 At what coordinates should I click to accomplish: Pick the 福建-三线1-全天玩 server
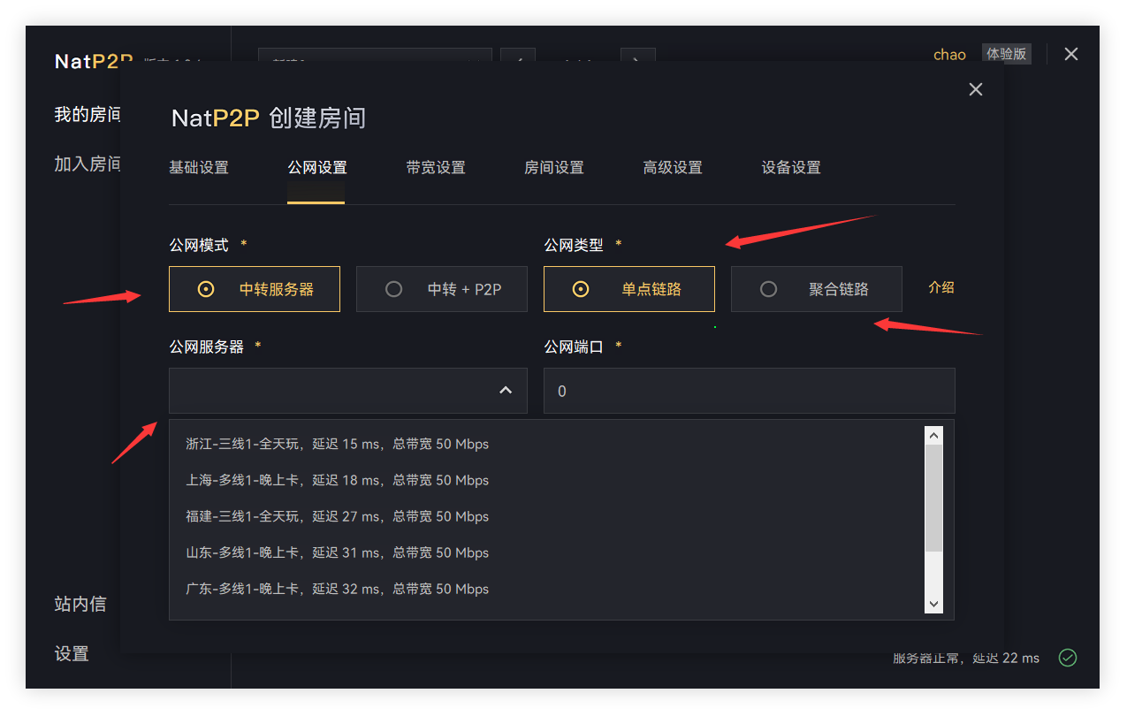pos(338,516)
